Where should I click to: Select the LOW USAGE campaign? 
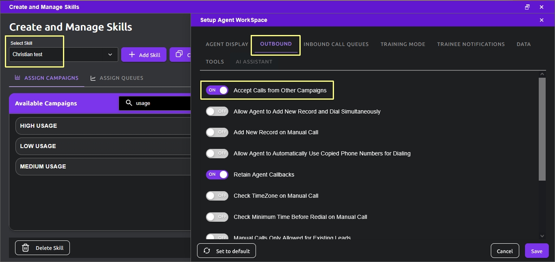[103, 146]
